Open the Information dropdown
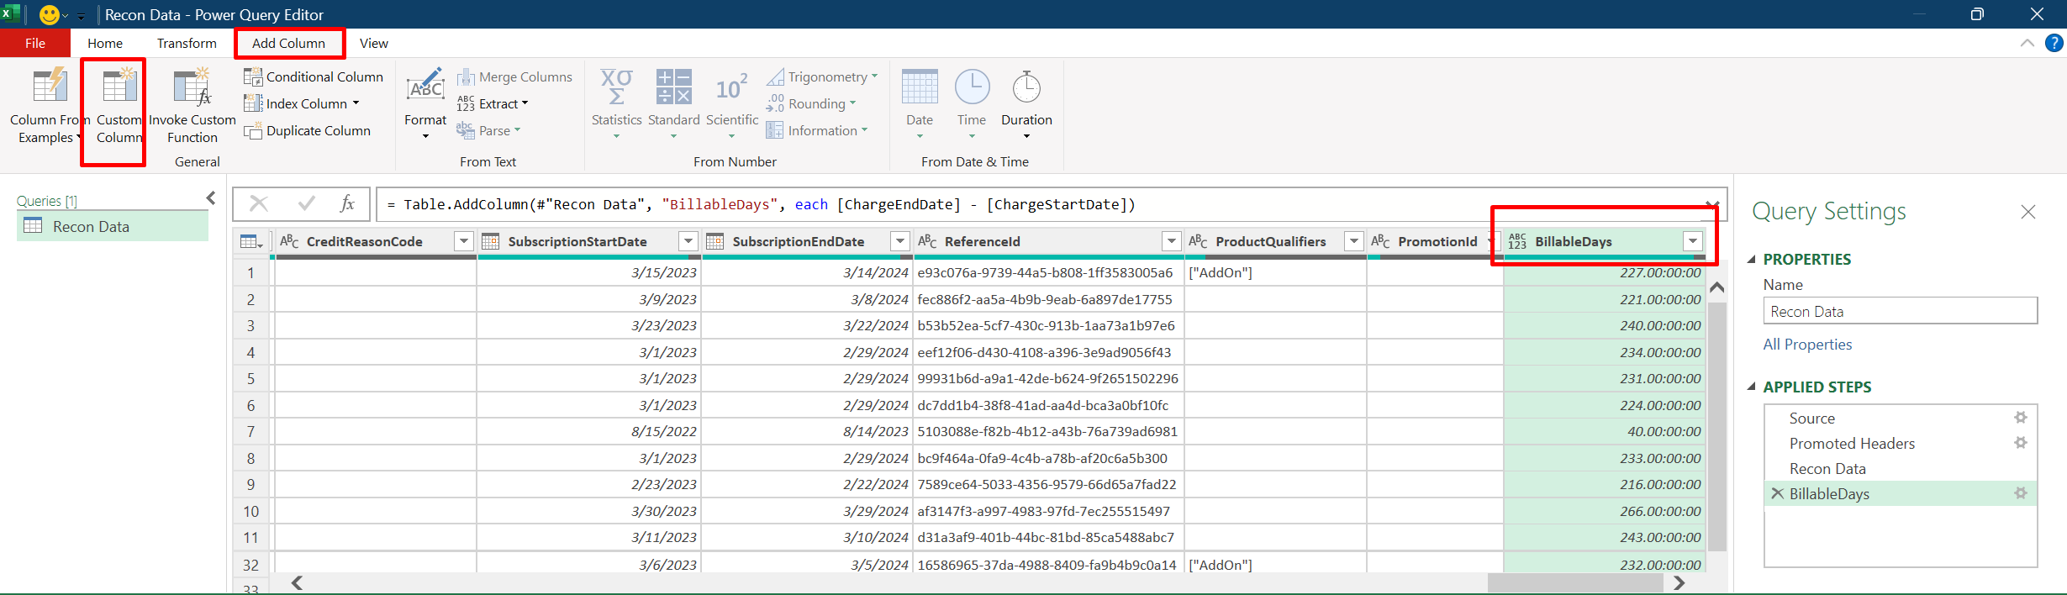This screenshot has height=595, width=2067. pos(864,130)
